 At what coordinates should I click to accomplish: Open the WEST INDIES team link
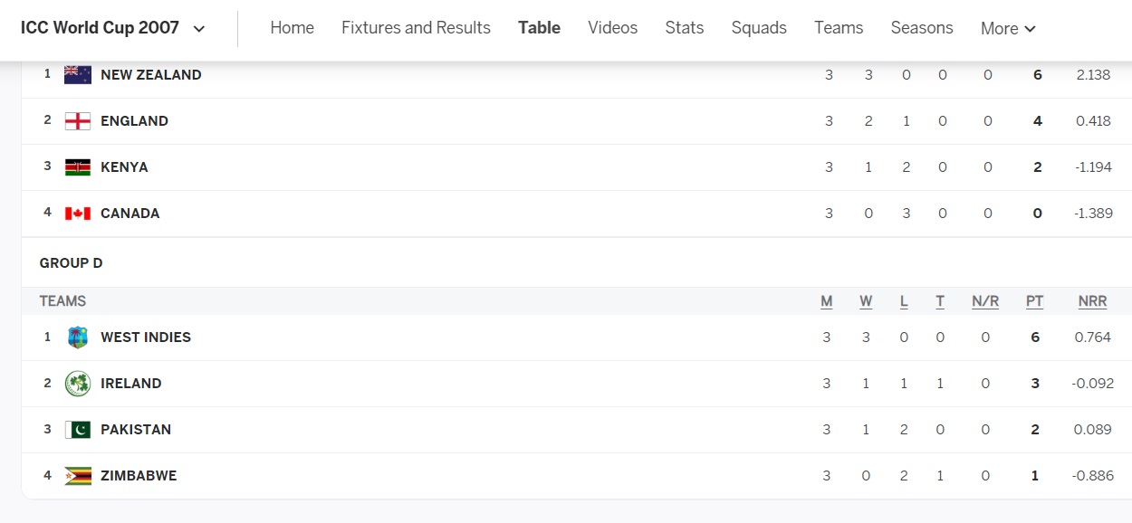[x=146, y=338]
